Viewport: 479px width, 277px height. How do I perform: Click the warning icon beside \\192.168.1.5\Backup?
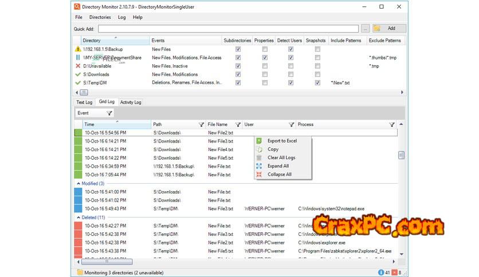point(78,49)
